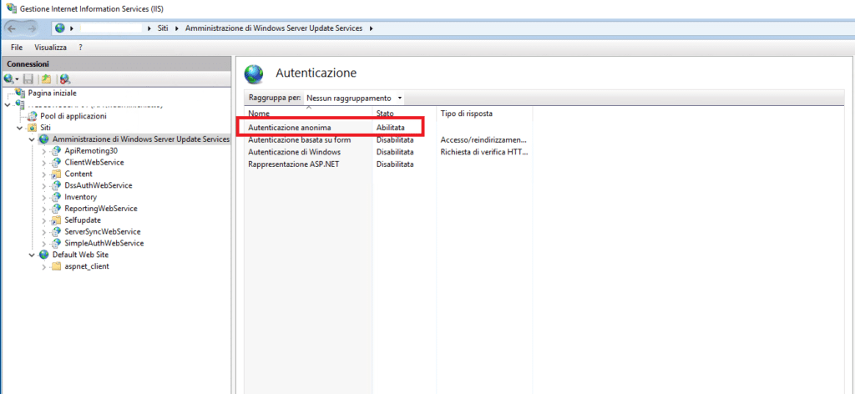Select the Autenticazione anonima row
Screen dimensions: 855x394
tap(387, 128)
